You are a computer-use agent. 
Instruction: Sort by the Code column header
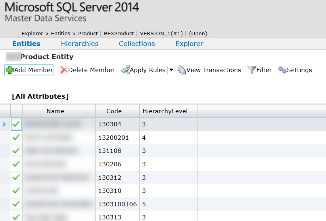pos(118,111)
